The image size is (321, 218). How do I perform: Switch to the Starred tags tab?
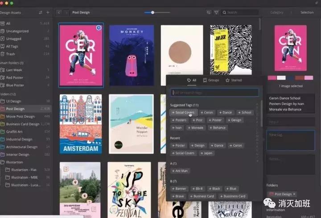(x=234, y=80)
